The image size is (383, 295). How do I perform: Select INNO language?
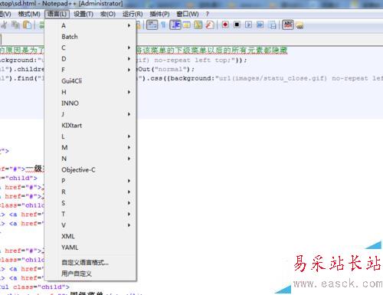(x=90, y=103)
